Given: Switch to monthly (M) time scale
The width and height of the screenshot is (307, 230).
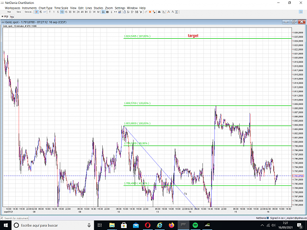Looking at the screenshot, I should [98, 12].
